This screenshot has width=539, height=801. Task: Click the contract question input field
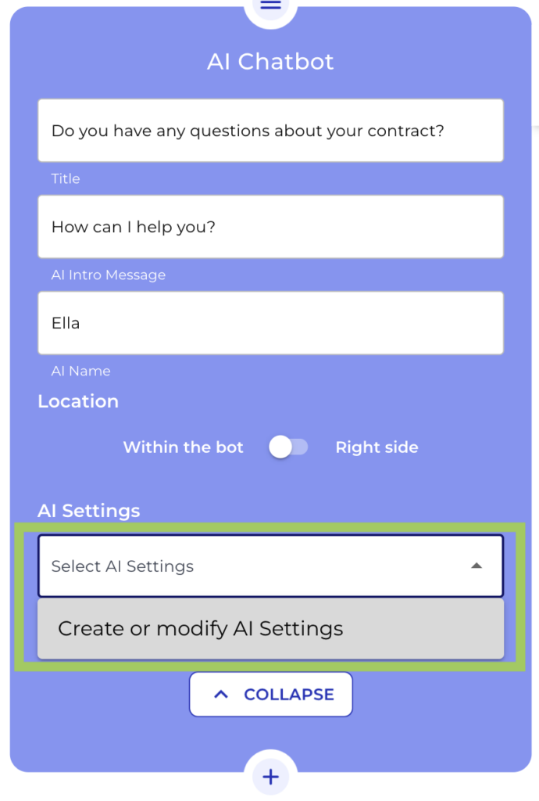tap(270, 131)
